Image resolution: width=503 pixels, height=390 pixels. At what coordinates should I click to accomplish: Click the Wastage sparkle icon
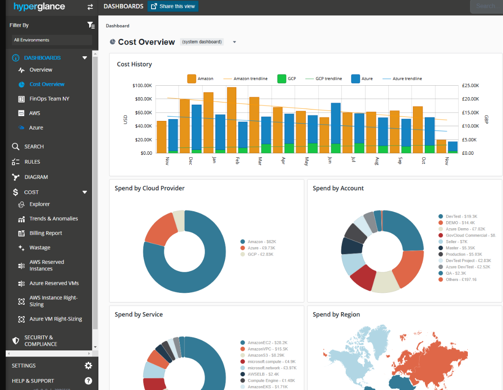pos(21,248)
